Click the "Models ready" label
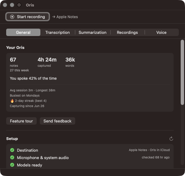 pyautogui.click(x=30, y=165)
